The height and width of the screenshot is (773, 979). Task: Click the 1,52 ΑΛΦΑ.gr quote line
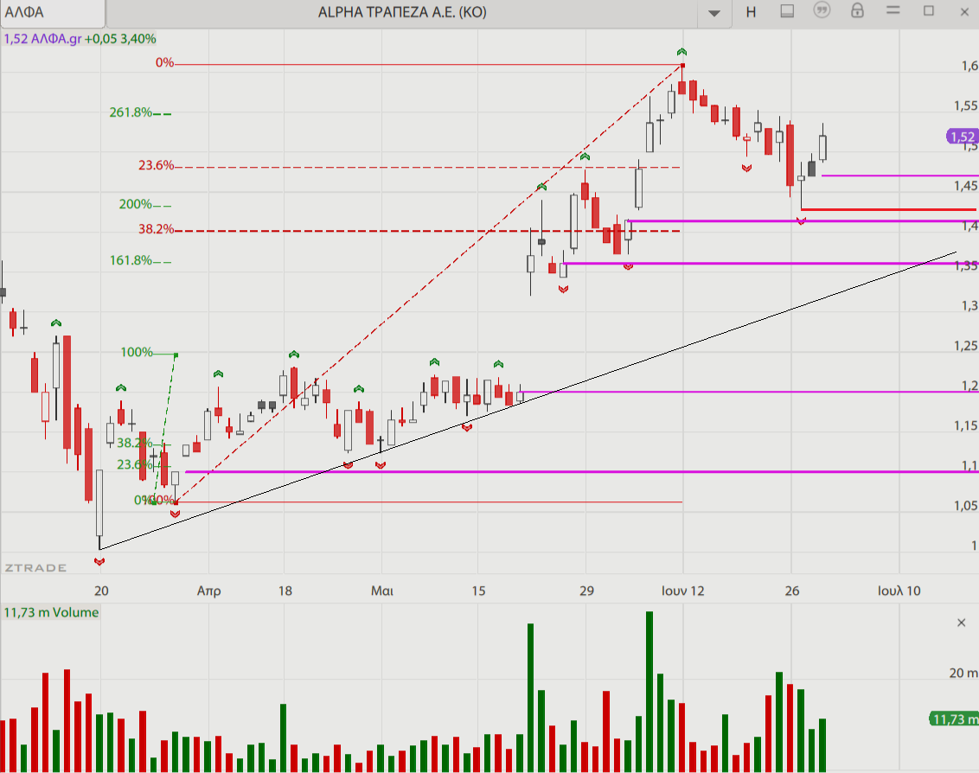80,39
